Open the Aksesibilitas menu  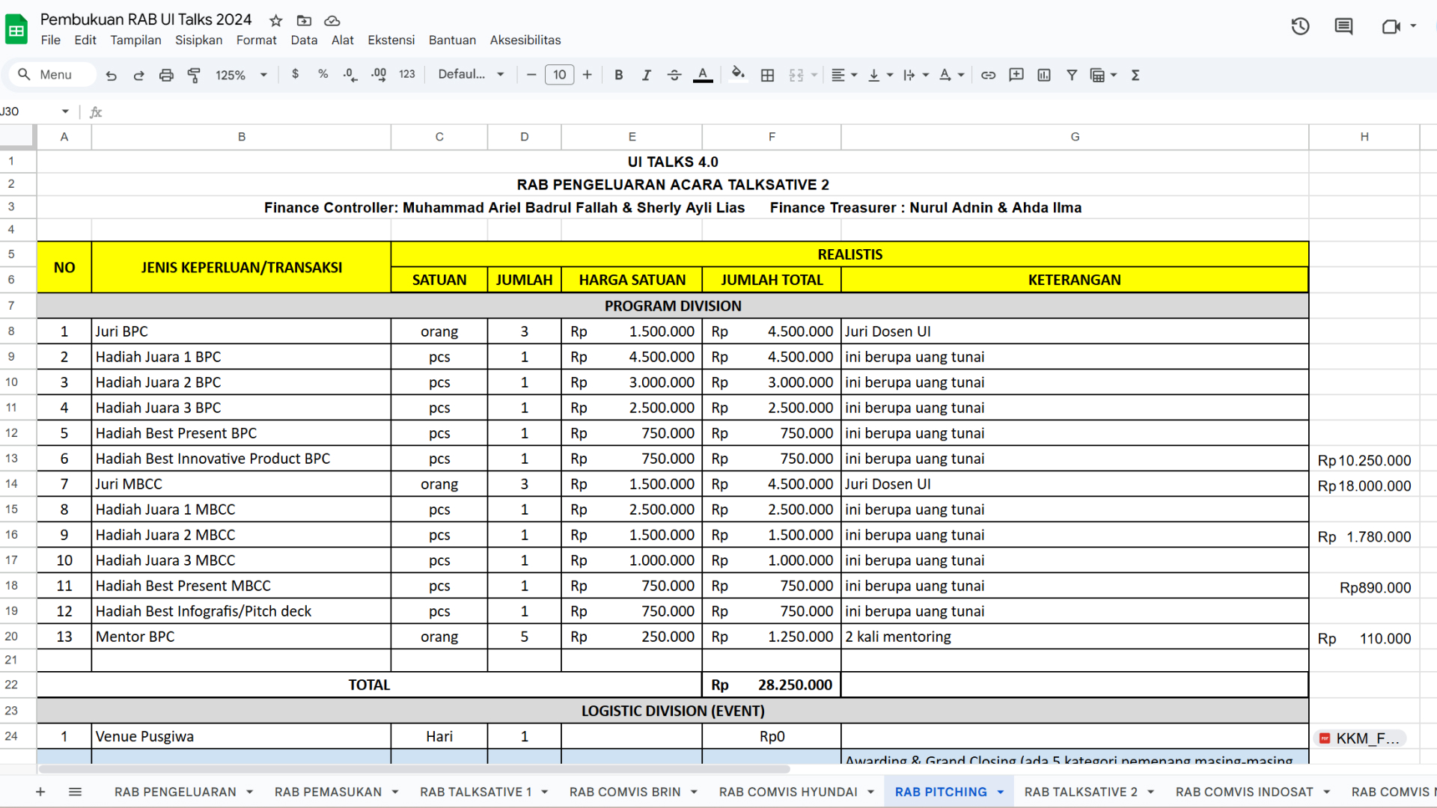point(525,40)
